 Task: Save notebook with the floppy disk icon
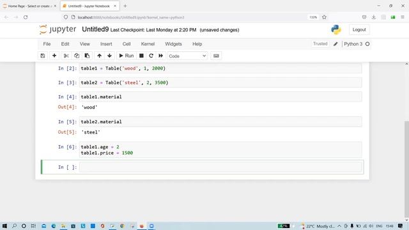(43, 56)
